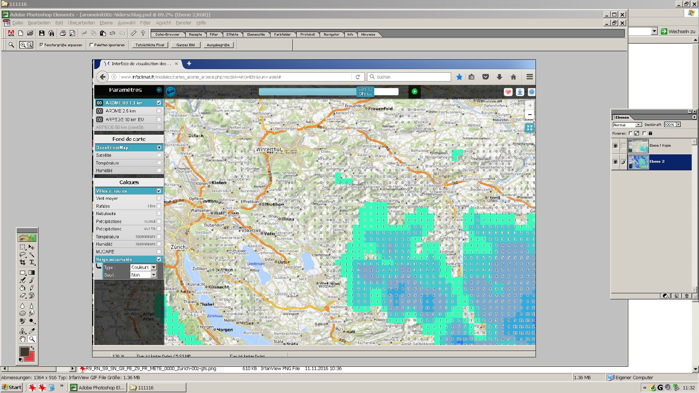Select the Paint Bucket tool
Screen dimensions: 699x393
point(23,288)
